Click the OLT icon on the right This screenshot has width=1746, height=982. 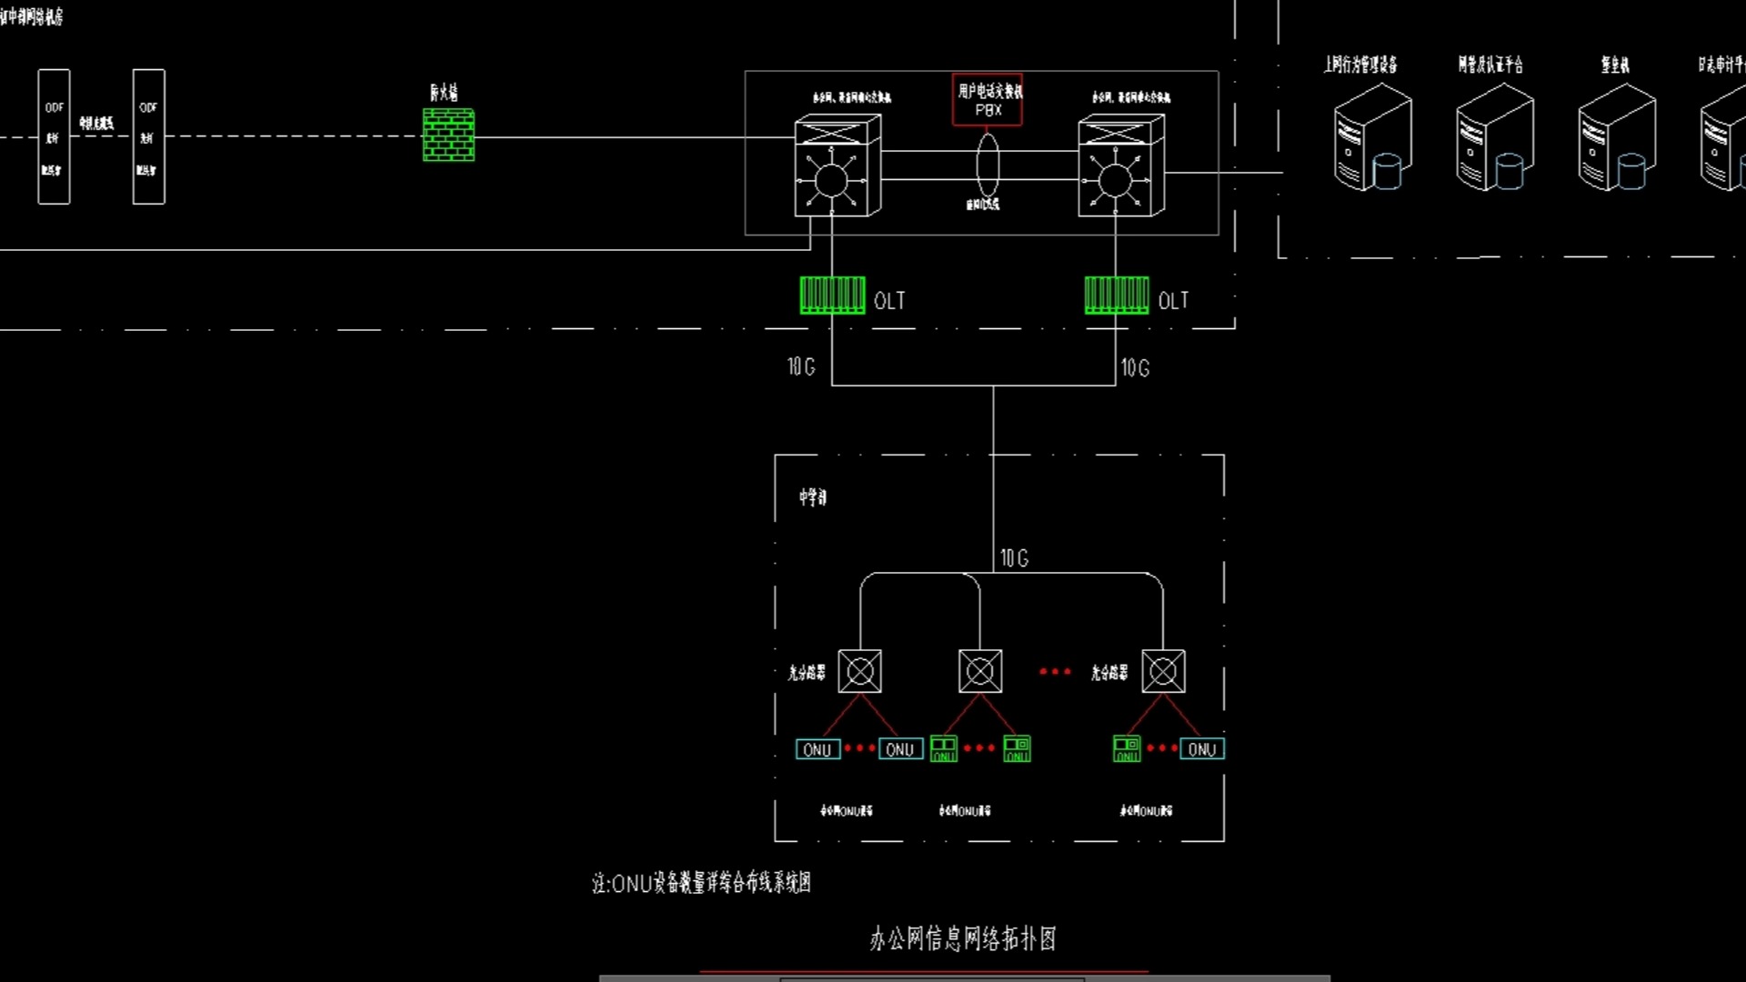[x=1115, y=297]
